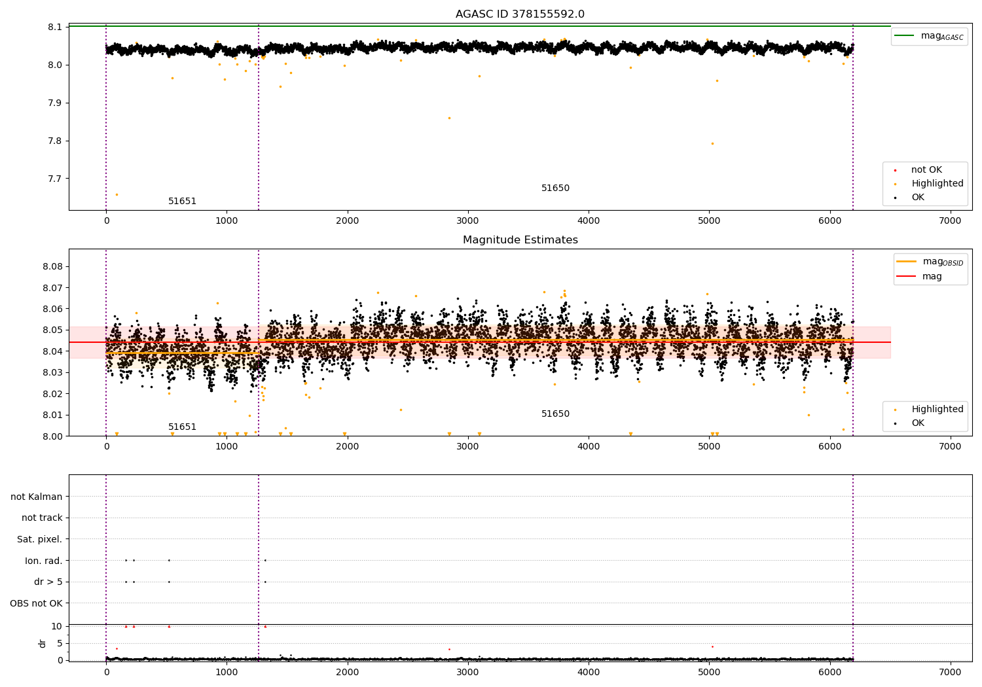Click the '8.00' y-axis tick in the middle plot
This screenshot has height=687, width=982.
click(52, 436)
